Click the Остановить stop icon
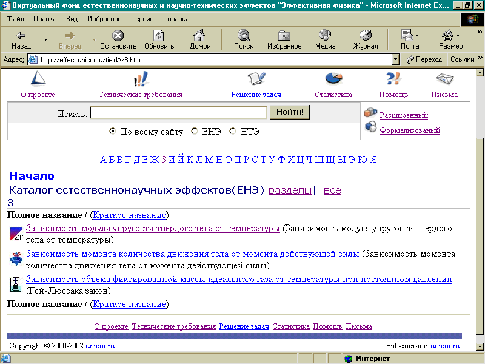This screenshot has width=485, height=364. (118, 36)
